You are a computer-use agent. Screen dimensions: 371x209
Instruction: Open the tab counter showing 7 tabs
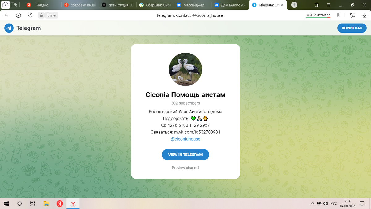(x=5, y=5)
